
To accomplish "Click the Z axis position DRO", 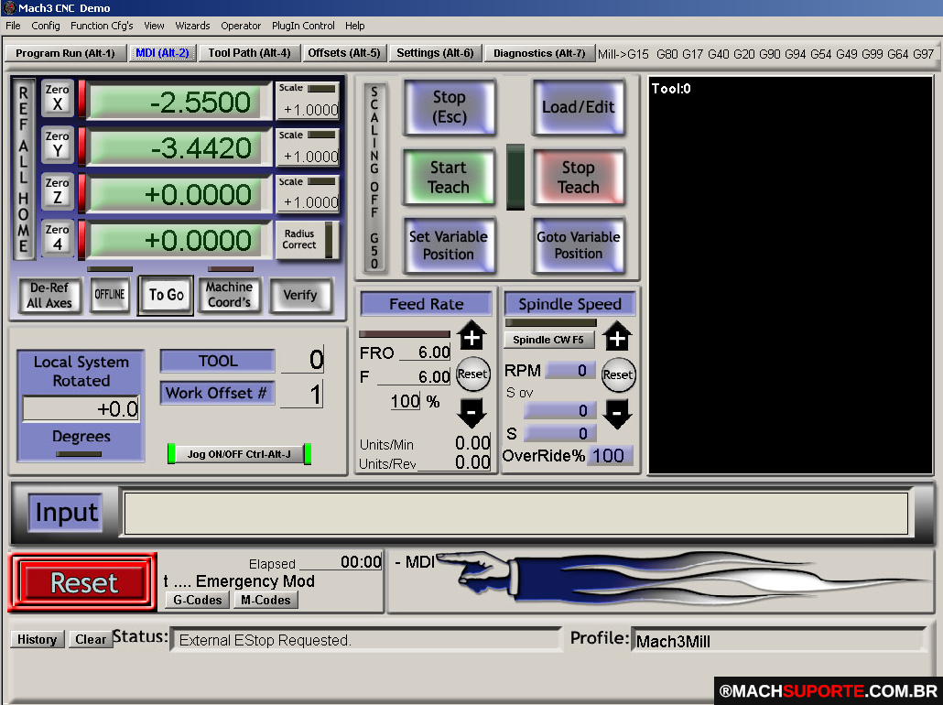I will pos(176,194).
